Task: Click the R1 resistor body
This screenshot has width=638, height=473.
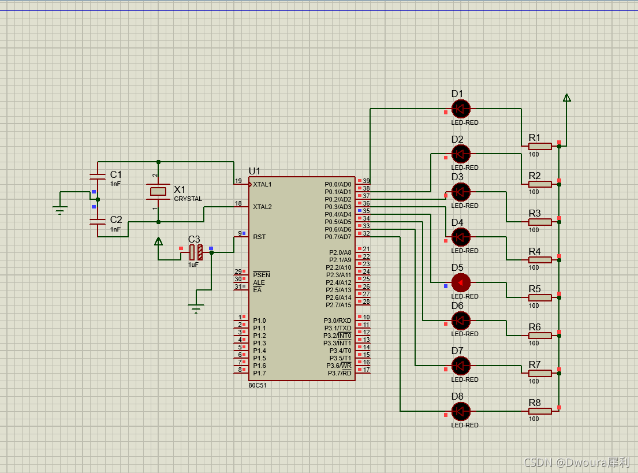Action: (x=540, y=146)
